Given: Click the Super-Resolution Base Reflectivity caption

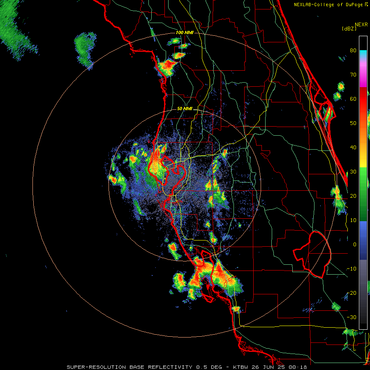Looking at the screenshot, I should [x=187, y=367].
